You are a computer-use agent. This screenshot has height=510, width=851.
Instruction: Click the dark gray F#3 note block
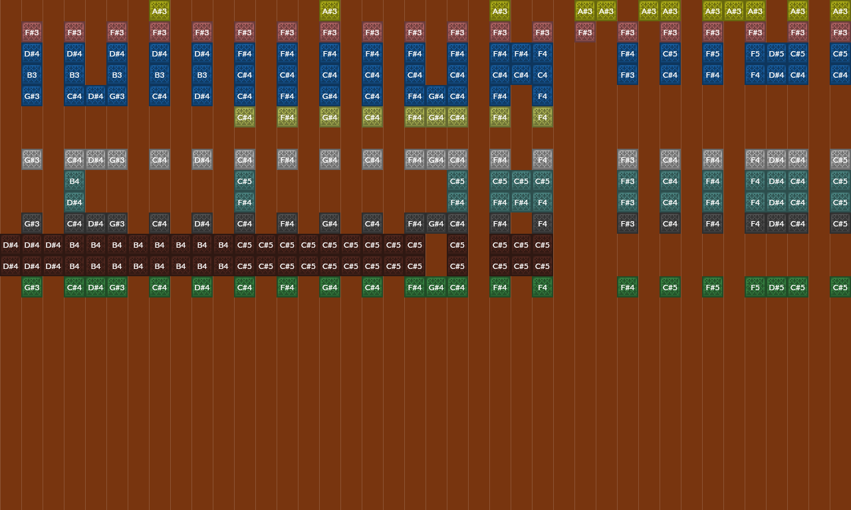click(x=628, y=224)
